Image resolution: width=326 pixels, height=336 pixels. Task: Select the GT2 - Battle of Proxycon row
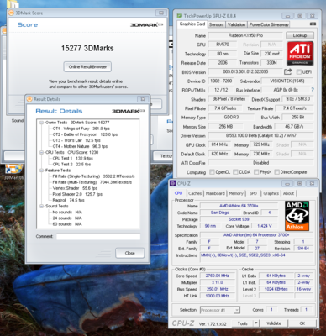pyautogui.click(x=85, y=134)
